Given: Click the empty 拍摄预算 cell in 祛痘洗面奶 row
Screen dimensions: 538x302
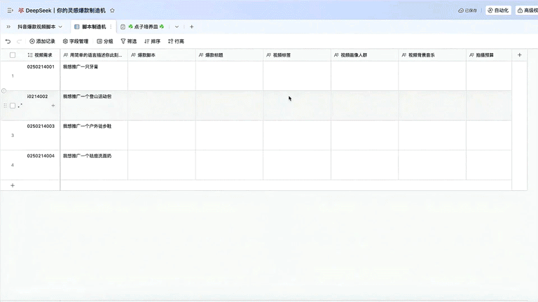Looking at the screenshot, I should coord(489,165).
